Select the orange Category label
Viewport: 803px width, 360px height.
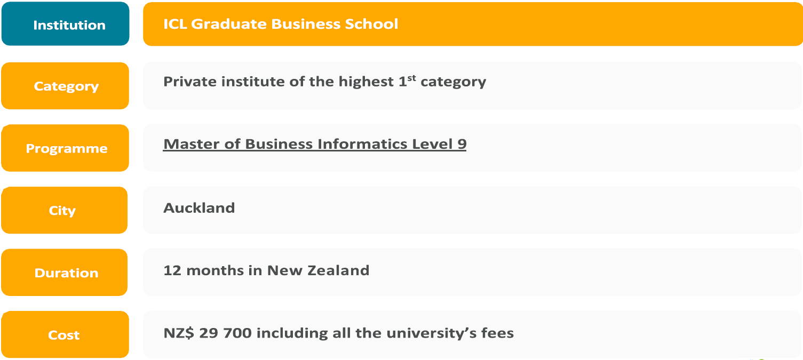pos(66,86)
